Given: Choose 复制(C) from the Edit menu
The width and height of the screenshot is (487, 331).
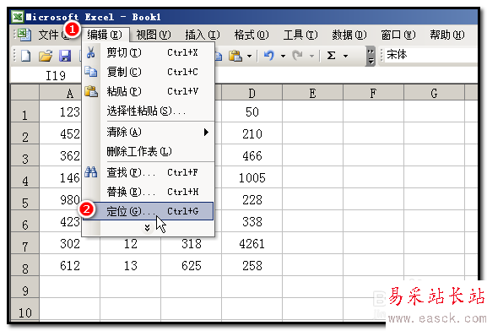Looking at the screenshot, I should (149, 72).
